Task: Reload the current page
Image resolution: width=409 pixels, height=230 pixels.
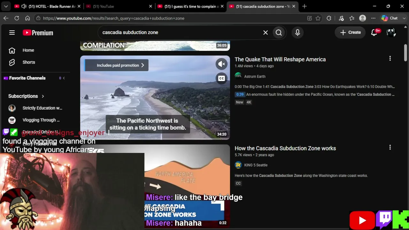Action: [17, 18]
